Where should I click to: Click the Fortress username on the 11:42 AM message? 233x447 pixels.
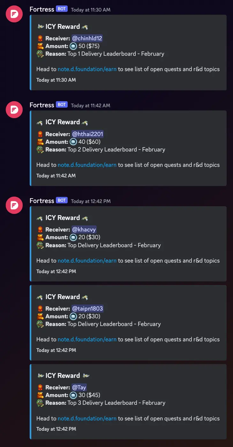[x=42, y=105]
